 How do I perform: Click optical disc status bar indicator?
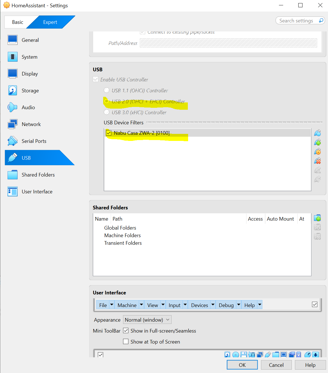[x=236, y=355]
